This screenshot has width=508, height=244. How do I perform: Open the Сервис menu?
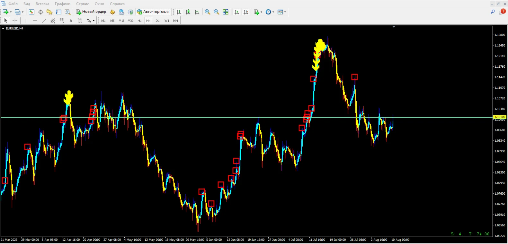point(83,4)
